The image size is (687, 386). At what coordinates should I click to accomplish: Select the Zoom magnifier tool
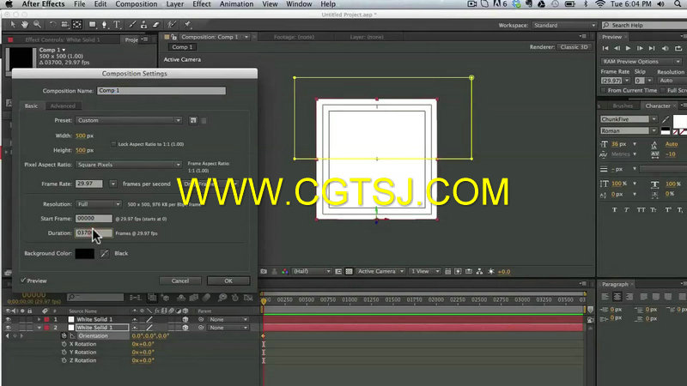click(37, 25)
